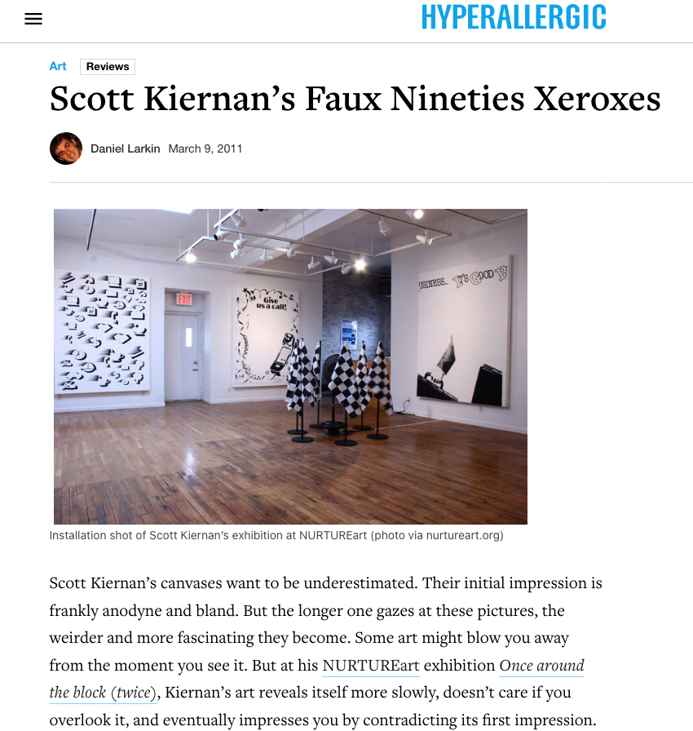The width and height of the screenshot is (693, 731).
Task: Click the Give us a call painting
Action: (266, 336)
